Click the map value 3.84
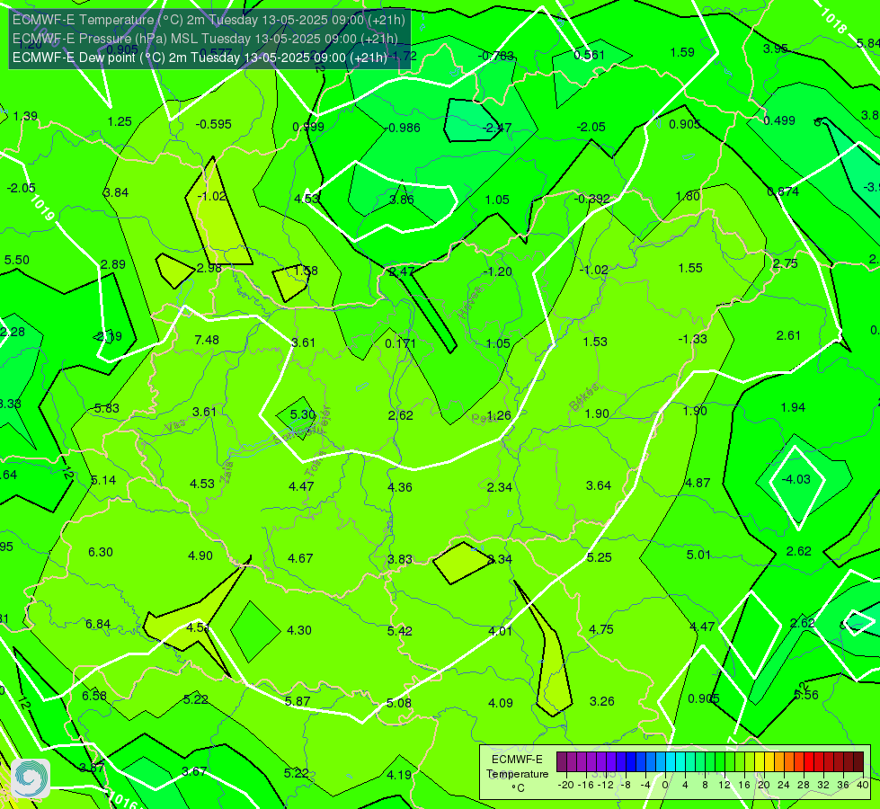Image resolution: width=880 pixels, height=809 pixels. pyautogui.click(x=116, y=192)
